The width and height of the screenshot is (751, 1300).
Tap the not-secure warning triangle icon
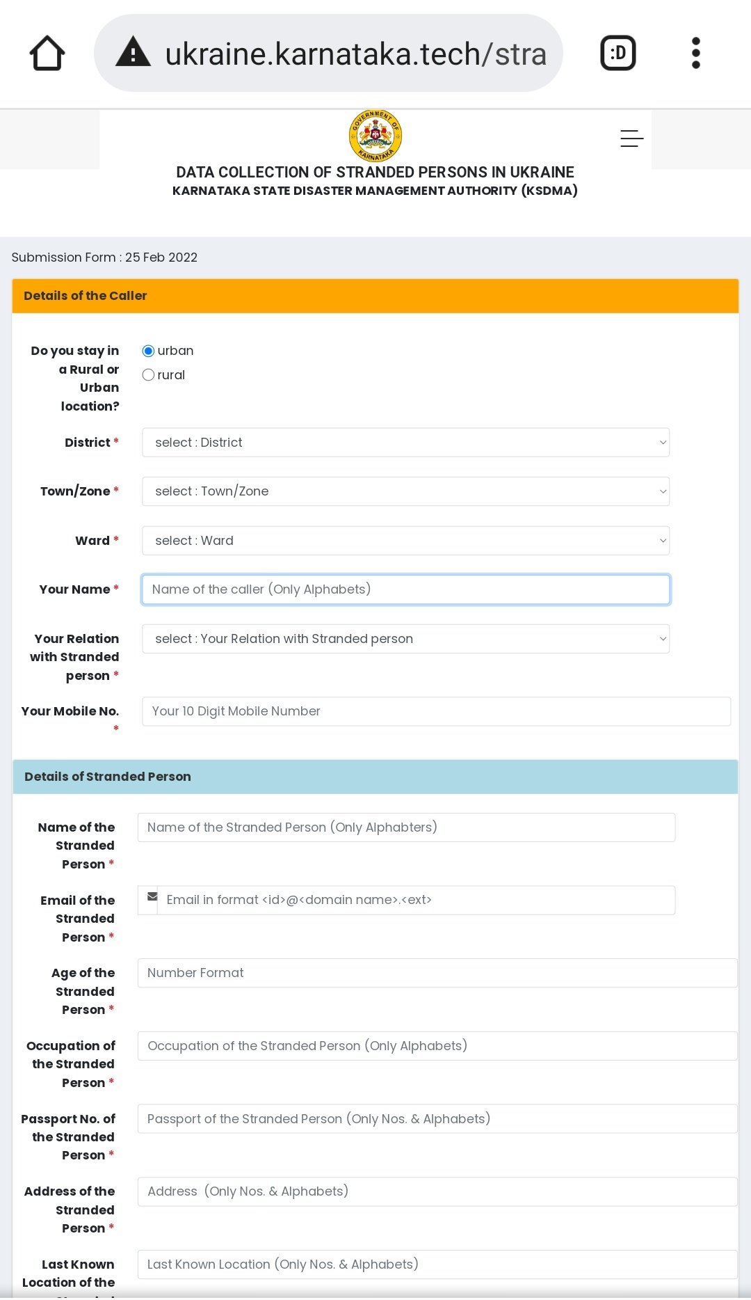pos(133,53)
